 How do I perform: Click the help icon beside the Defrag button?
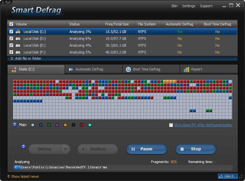point(24,147)
